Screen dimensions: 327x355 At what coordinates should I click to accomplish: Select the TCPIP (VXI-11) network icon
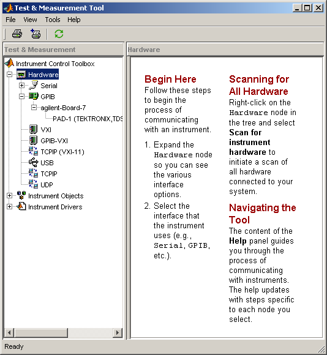pyautogui.click(x=34, y=151)
